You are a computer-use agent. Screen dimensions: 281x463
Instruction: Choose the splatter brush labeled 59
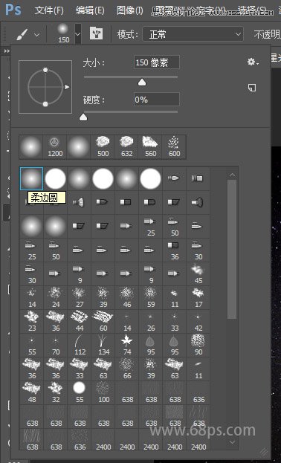[x=151, y=297]
